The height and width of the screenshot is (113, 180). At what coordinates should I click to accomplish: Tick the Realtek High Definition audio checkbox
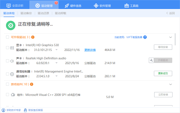7,61
